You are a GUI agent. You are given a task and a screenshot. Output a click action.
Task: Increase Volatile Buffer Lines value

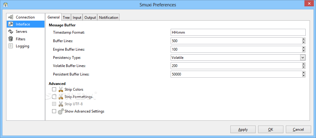[x=304, y=64]
